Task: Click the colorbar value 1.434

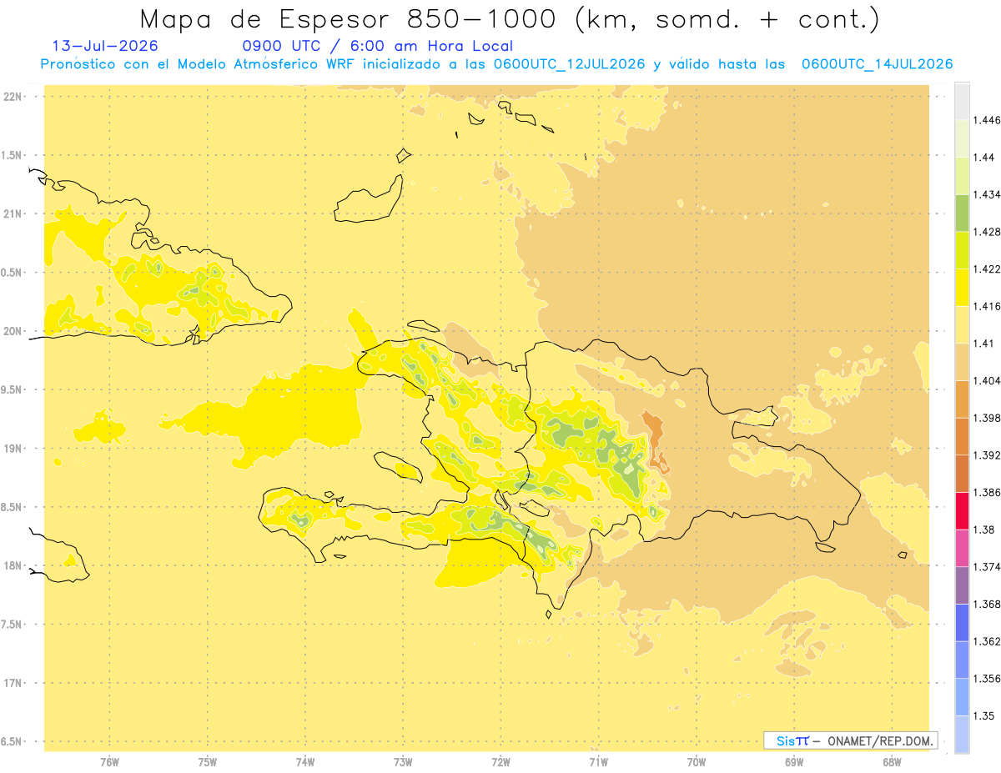Action: pyautogui.click(x=987, y=194)
